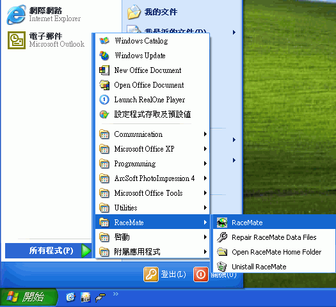Screen dimensions: 336x307
Task: Click the 開始 Start button
Action: point(29,297)
